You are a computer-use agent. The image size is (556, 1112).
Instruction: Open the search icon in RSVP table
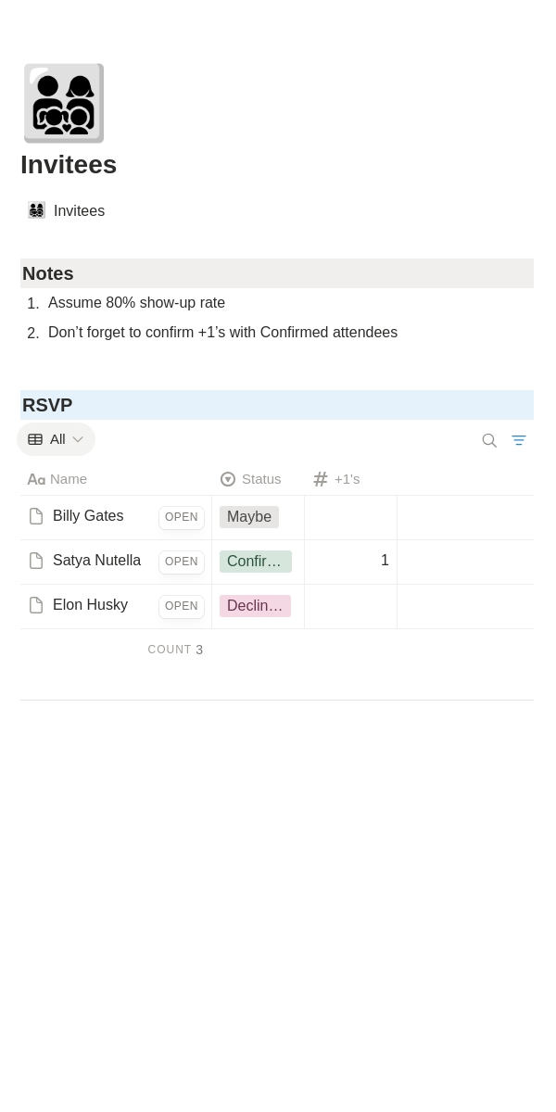tap(489, 440)
